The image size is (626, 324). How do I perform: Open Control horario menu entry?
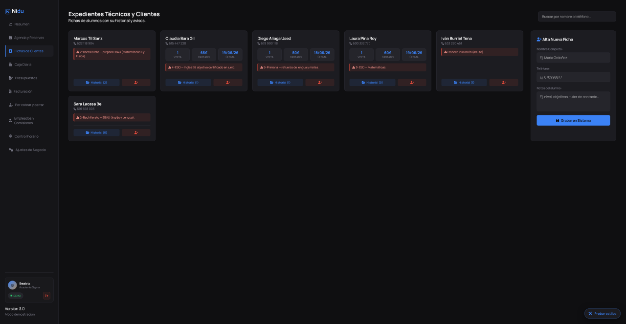click(29, 136)
